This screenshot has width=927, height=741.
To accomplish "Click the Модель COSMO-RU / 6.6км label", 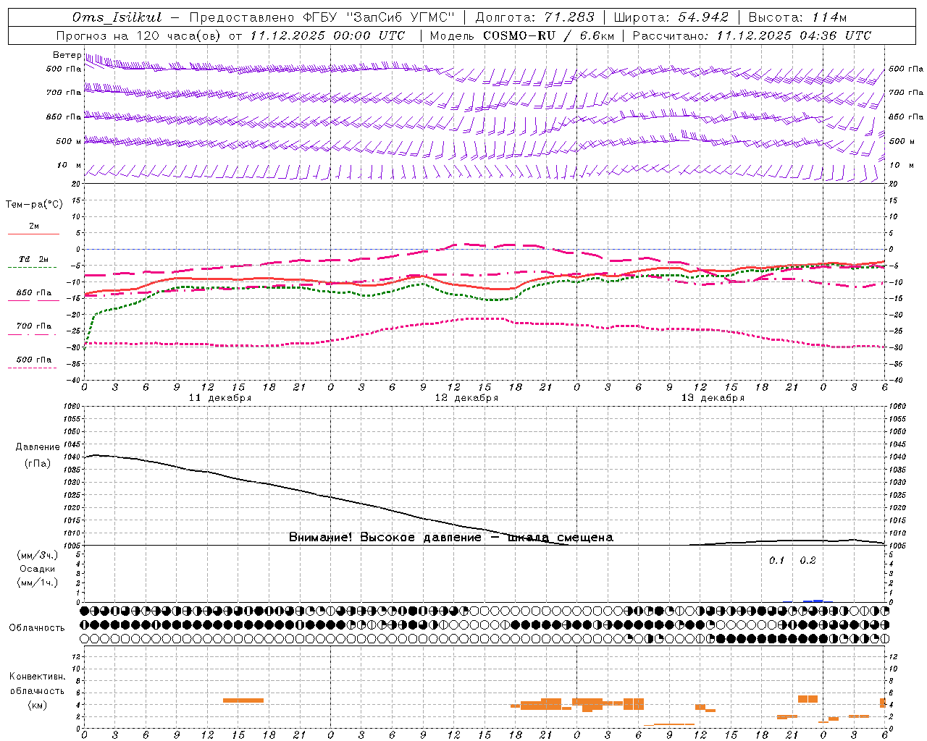I will point(521,35).
